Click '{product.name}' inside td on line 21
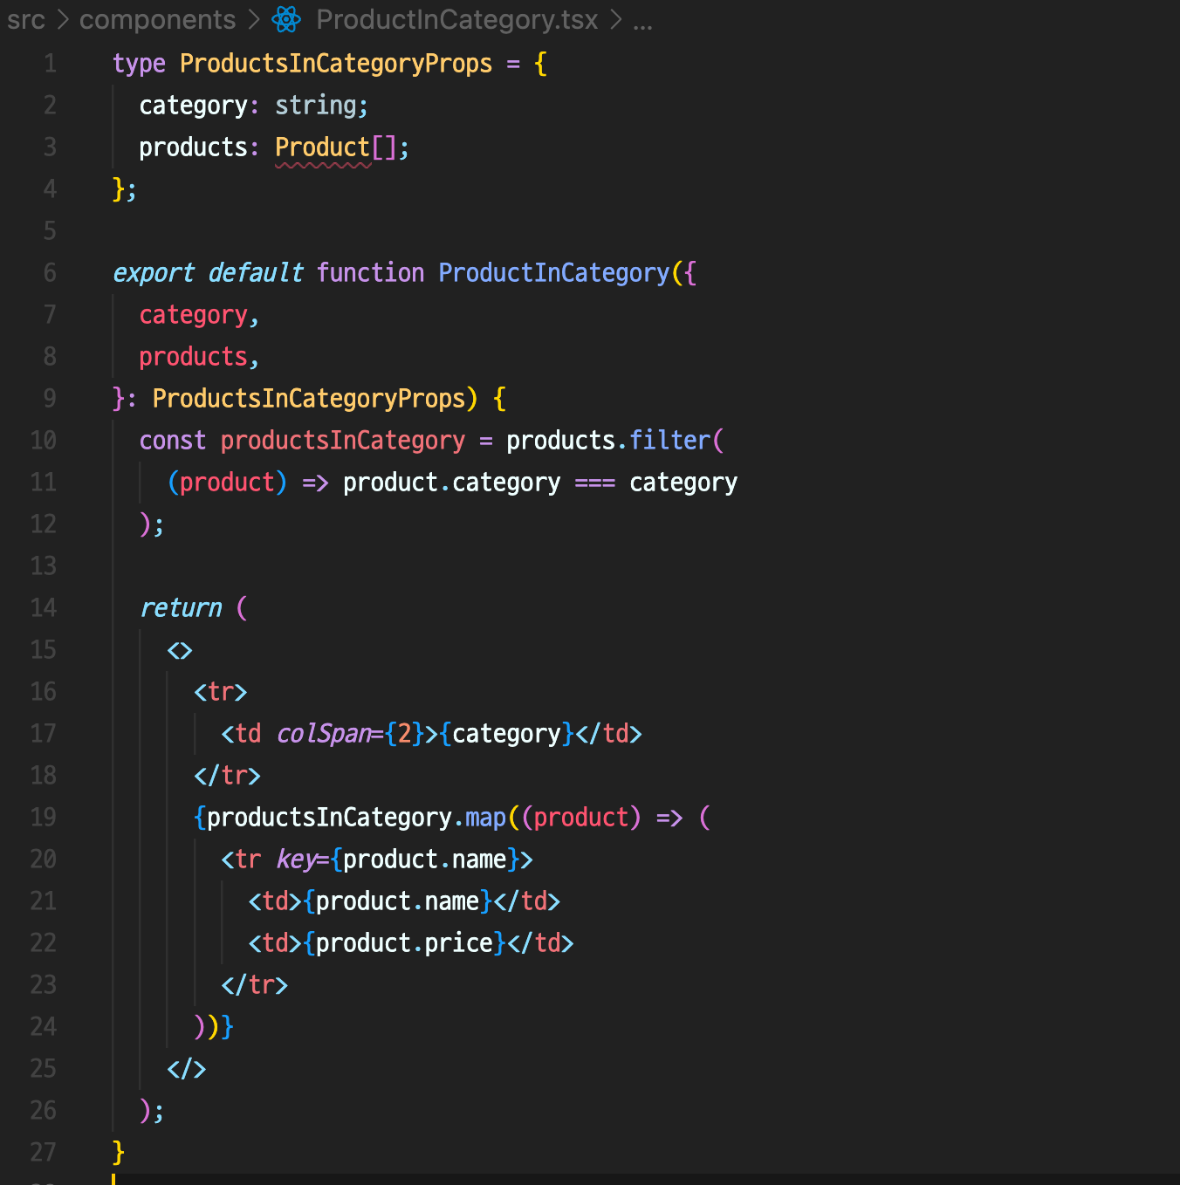 click(x=398, y=901)
